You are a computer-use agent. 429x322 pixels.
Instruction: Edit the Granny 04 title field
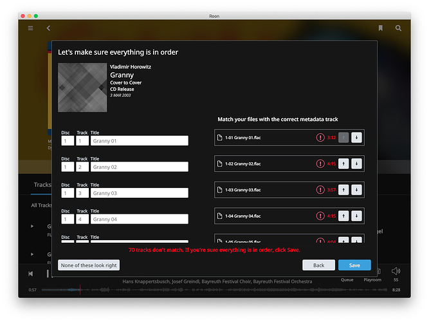click(140, 219)
